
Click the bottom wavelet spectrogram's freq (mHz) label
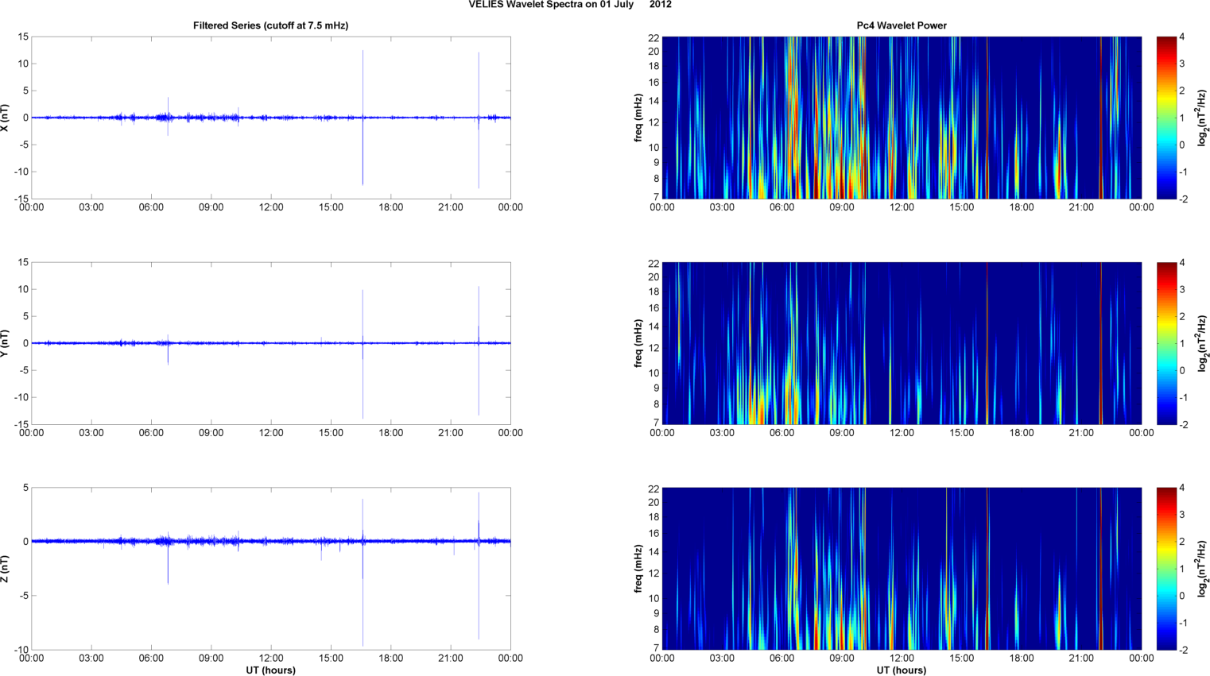[638, 569]
